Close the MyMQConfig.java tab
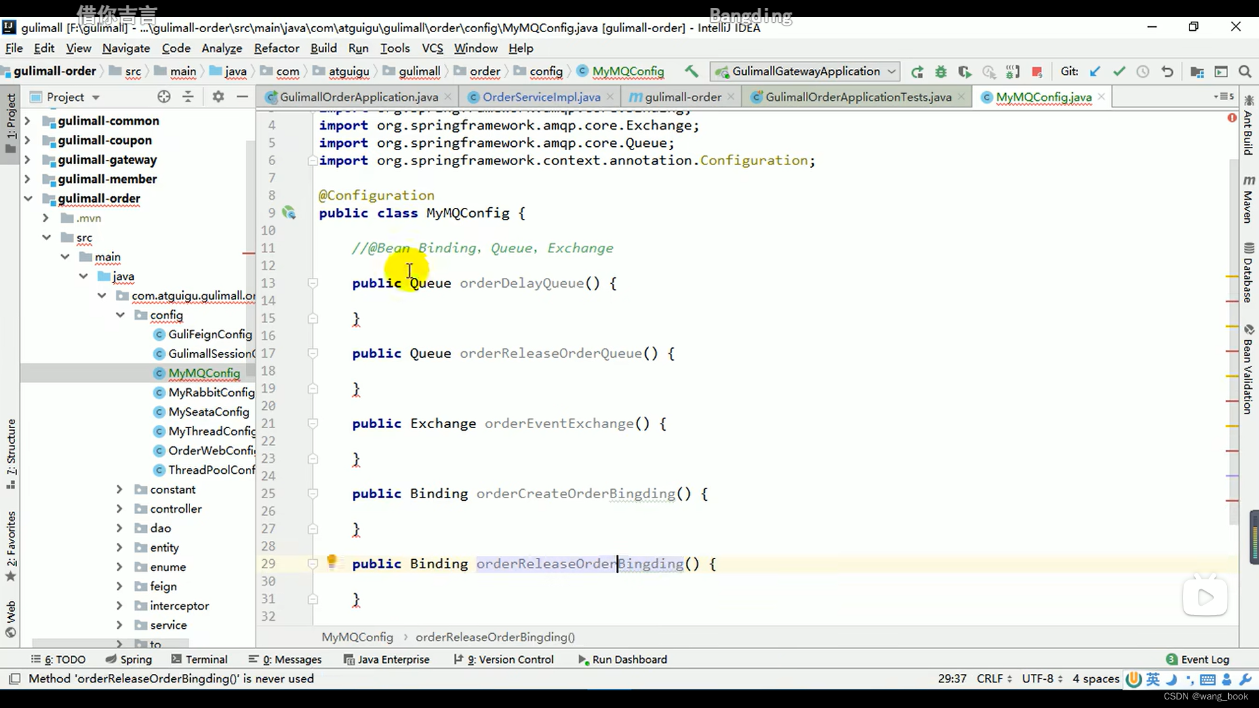This screenshot has height=708, width=1259. click(1102, 97)
